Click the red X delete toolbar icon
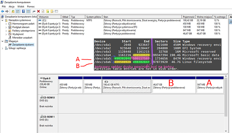Image resolution: width=232 pixels, height=133 pixels. point(38,11)
